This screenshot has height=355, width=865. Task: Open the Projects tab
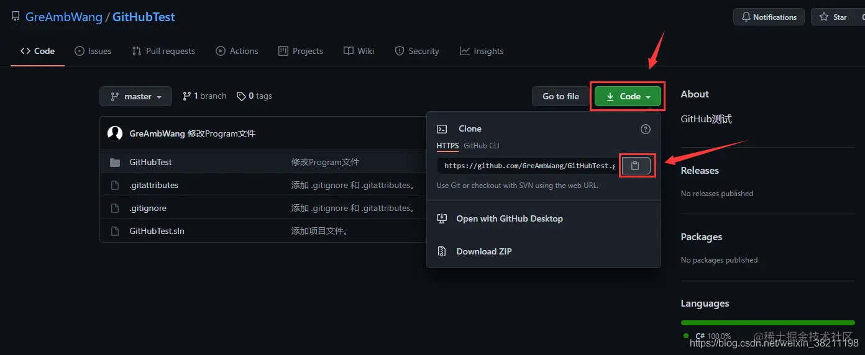click(x=301, y=51)
